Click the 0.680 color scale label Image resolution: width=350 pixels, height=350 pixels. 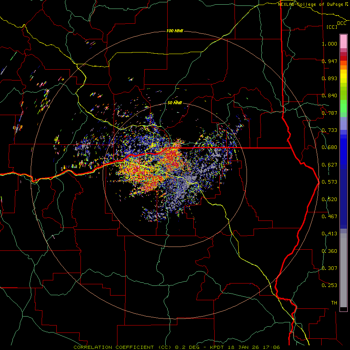[329, 147]
